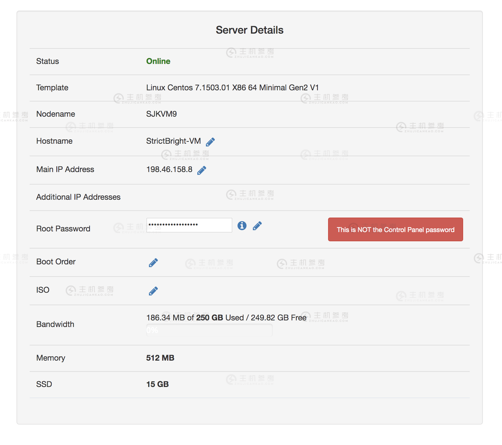This screenshot has height=445, width=502.
Task: Click the Root Password label
Action: coord(63,229)
